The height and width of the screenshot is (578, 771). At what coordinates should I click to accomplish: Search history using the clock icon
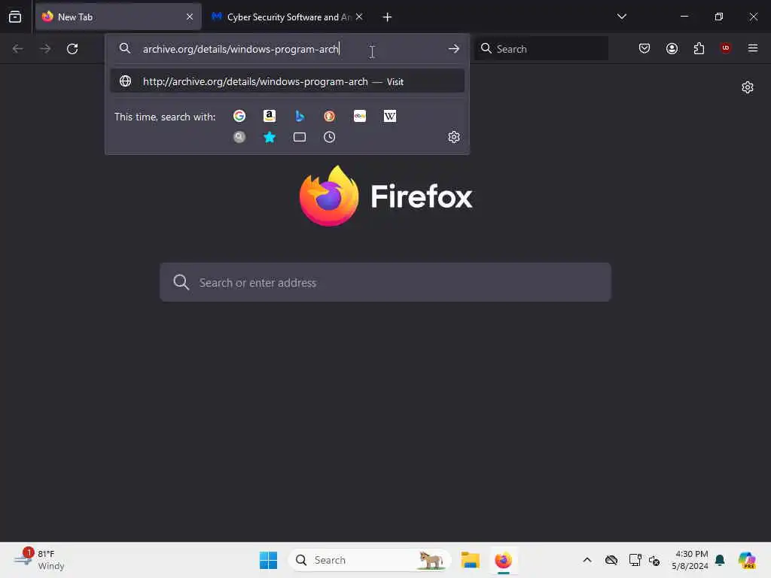pyautogui.click(x=330, y=137)
